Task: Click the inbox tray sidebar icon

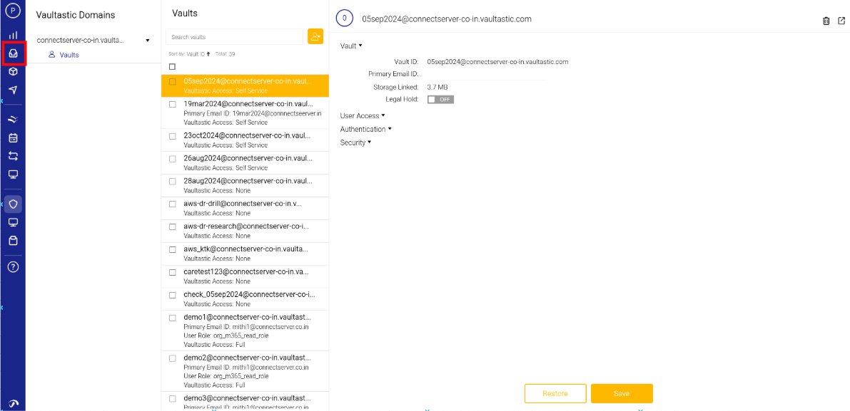Action: click(x=13, y=53)
